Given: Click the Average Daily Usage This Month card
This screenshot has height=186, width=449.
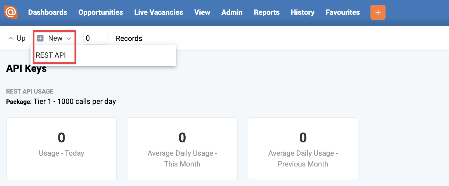Looking at the screenshot, I should [182, 148].
